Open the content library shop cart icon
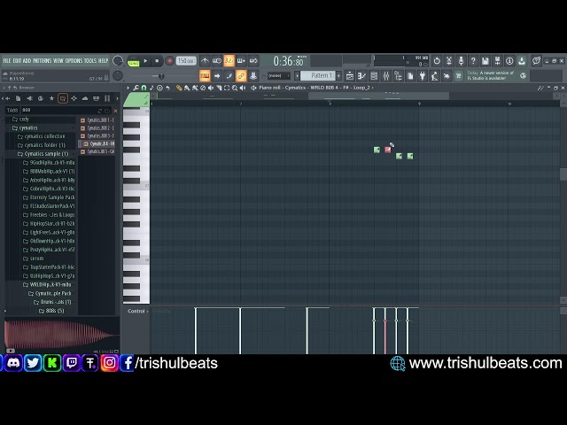The width and height of the screenshot is (567, 425). click(x=459, y=76)
